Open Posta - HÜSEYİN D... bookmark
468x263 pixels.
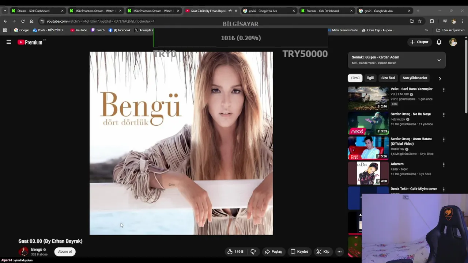[x=49, y=30]
